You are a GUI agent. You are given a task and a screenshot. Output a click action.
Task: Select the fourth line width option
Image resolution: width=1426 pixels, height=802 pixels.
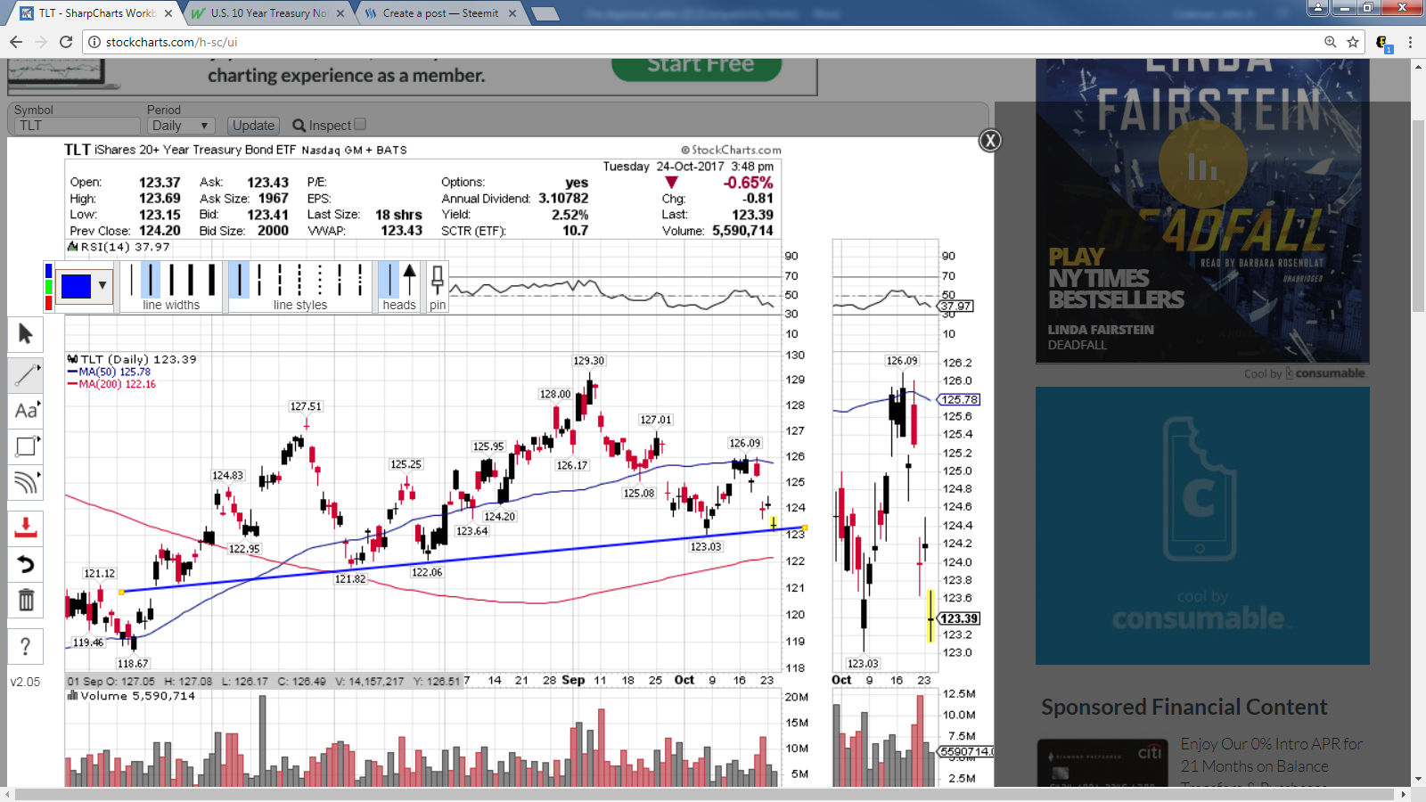[191, 280]
